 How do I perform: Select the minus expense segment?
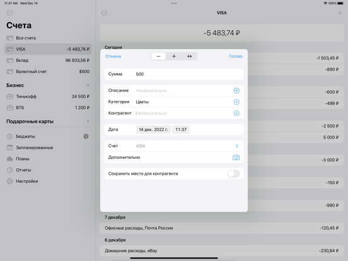click(158, 56)
